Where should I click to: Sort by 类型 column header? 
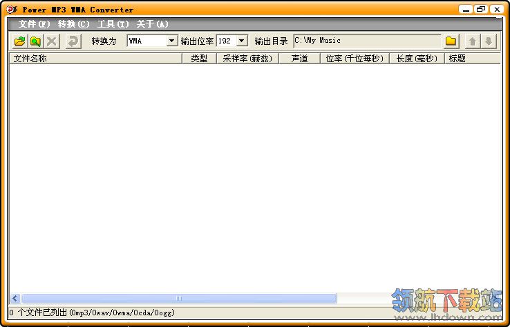coord(199,59)
